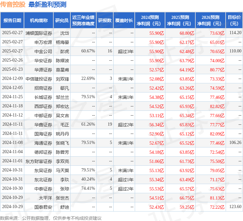Click researcher name 陈耀波
This screenshot has width=243, height=221.
tap(62, 61)
